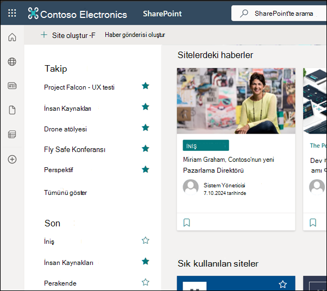Open İnsan Kaynakları under Son
Viewport: 327px width, 291px height.
pos(68,262)
